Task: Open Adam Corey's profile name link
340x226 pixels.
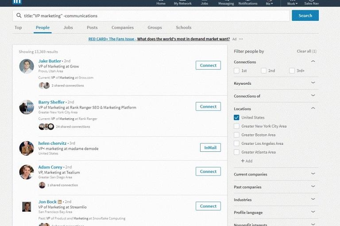Action: pos(50,167)
